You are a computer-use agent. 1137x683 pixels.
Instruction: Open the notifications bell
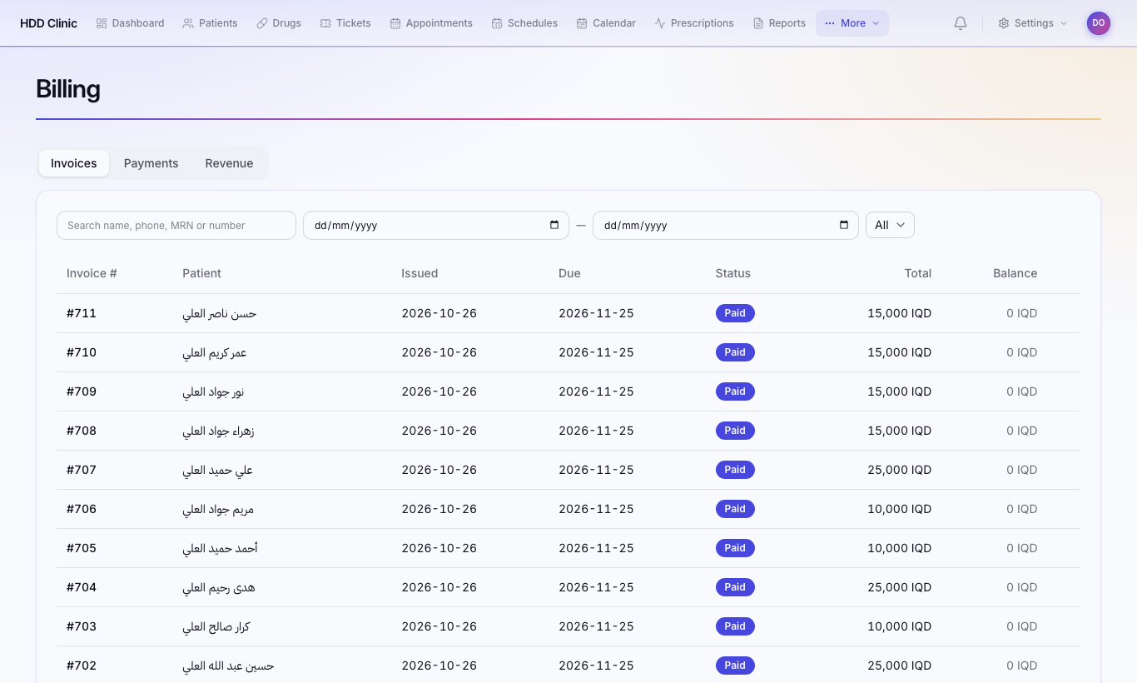(x=961, y=23)
